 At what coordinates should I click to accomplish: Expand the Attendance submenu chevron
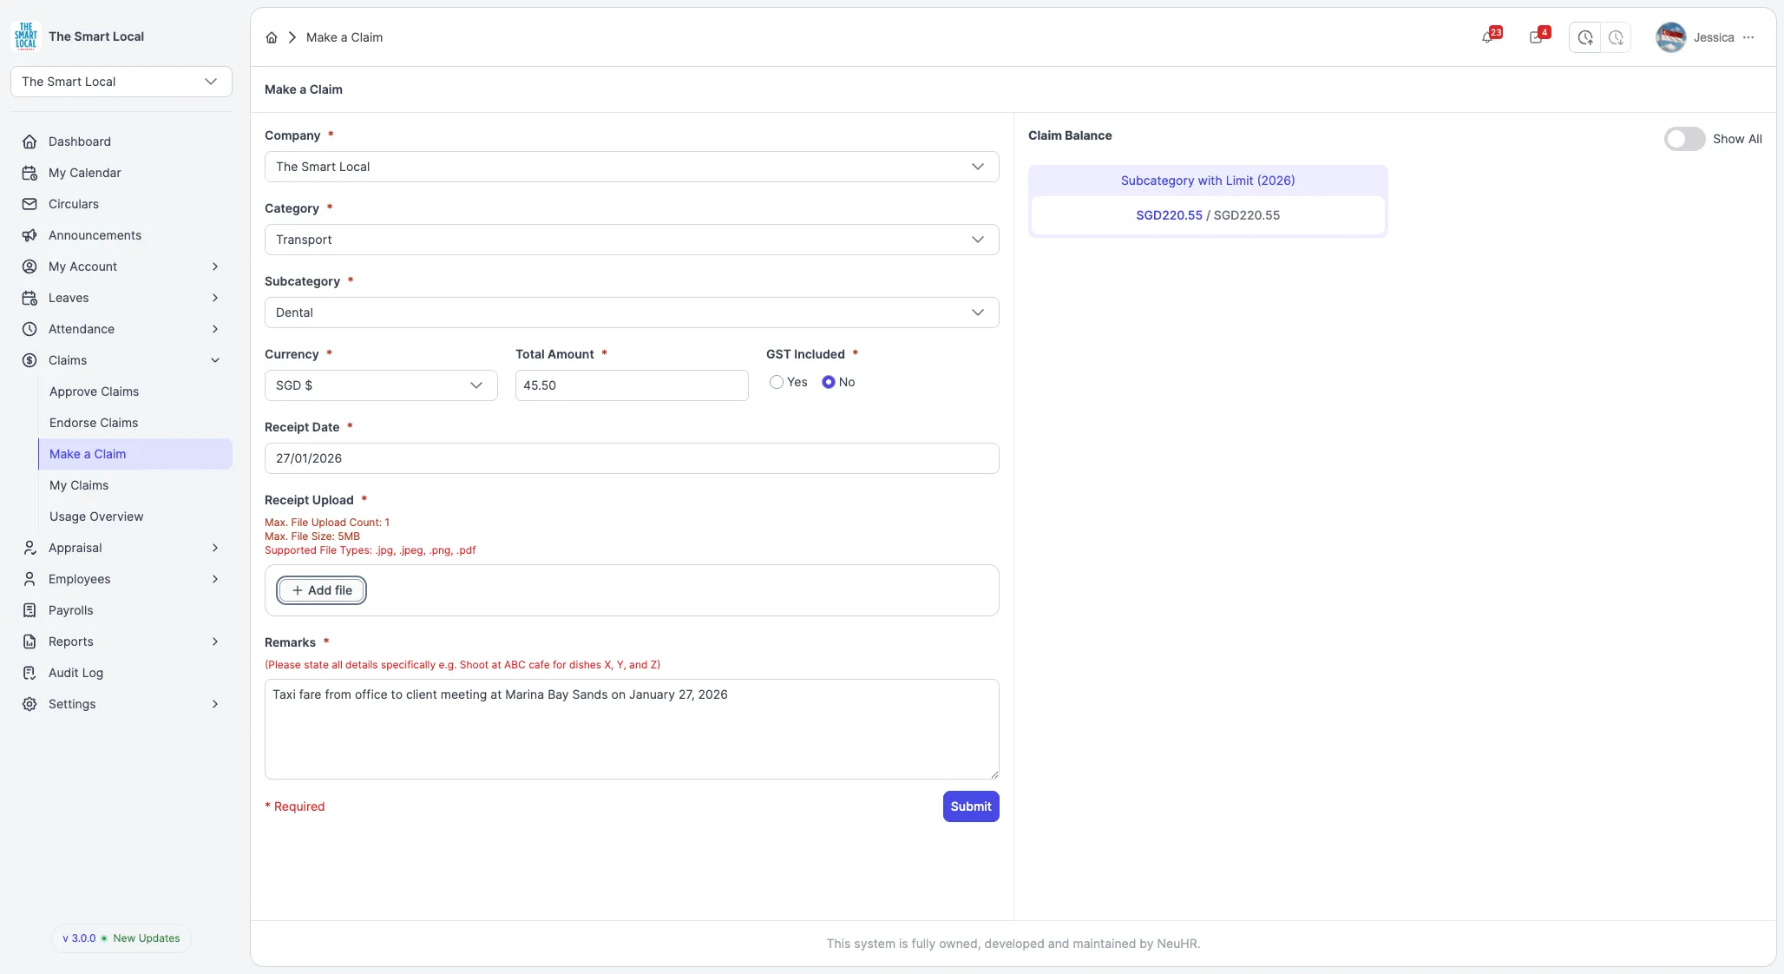tap(215, 329)
